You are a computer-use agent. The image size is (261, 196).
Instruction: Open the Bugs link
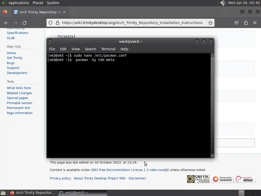(11, 63)
